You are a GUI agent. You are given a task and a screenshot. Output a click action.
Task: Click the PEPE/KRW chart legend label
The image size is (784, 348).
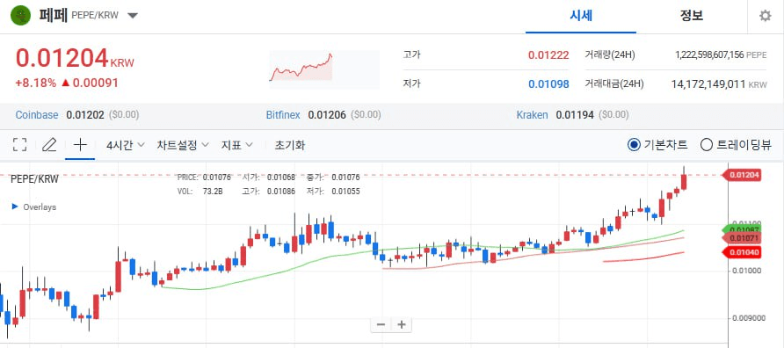pyautogui.click(x=34, y=179)
